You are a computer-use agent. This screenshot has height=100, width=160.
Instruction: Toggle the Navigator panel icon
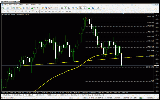point(20,8)
